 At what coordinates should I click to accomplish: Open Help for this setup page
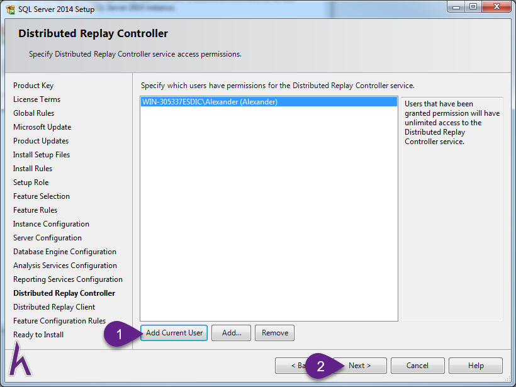coord(476,366)
